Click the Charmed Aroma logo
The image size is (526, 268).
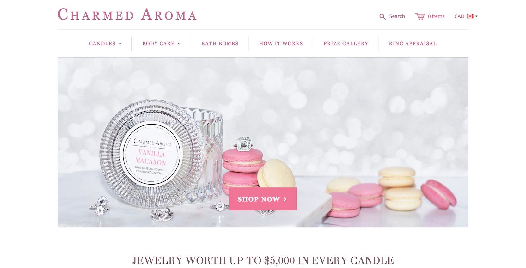coord(127,15)
